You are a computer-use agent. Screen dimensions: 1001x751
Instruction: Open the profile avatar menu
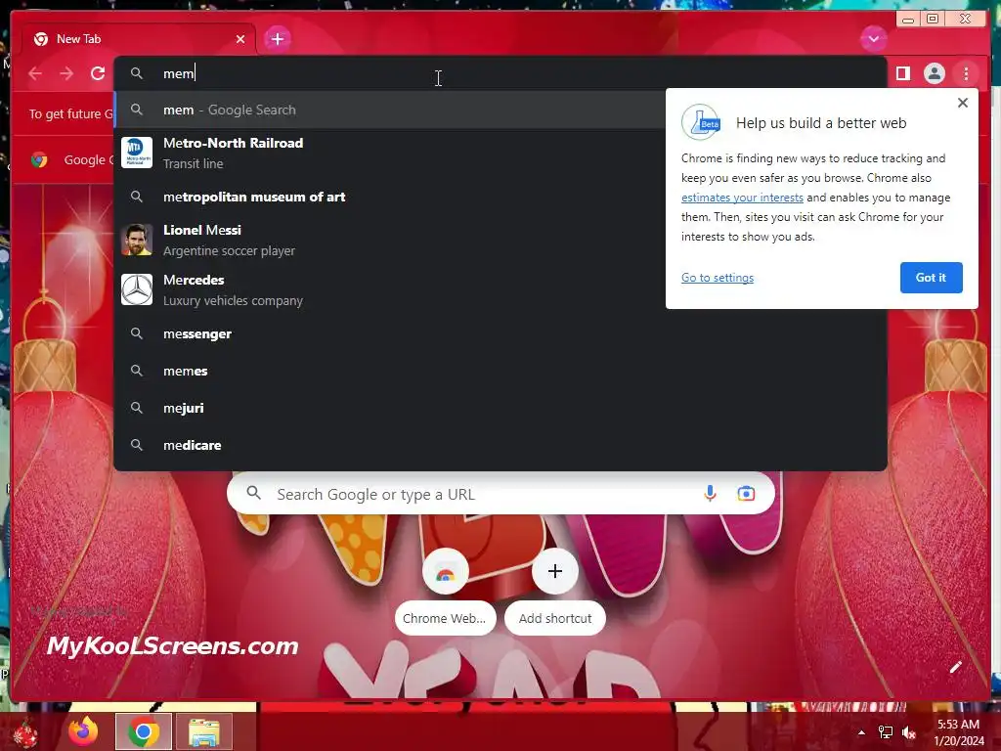pyautogui.click(x=934, y=73)
